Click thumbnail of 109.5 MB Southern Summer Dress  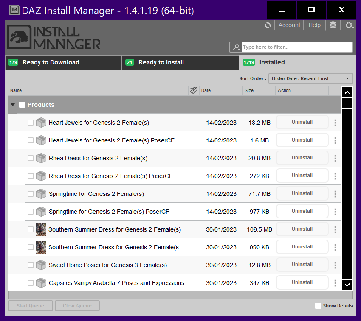(x=41, y=229)
